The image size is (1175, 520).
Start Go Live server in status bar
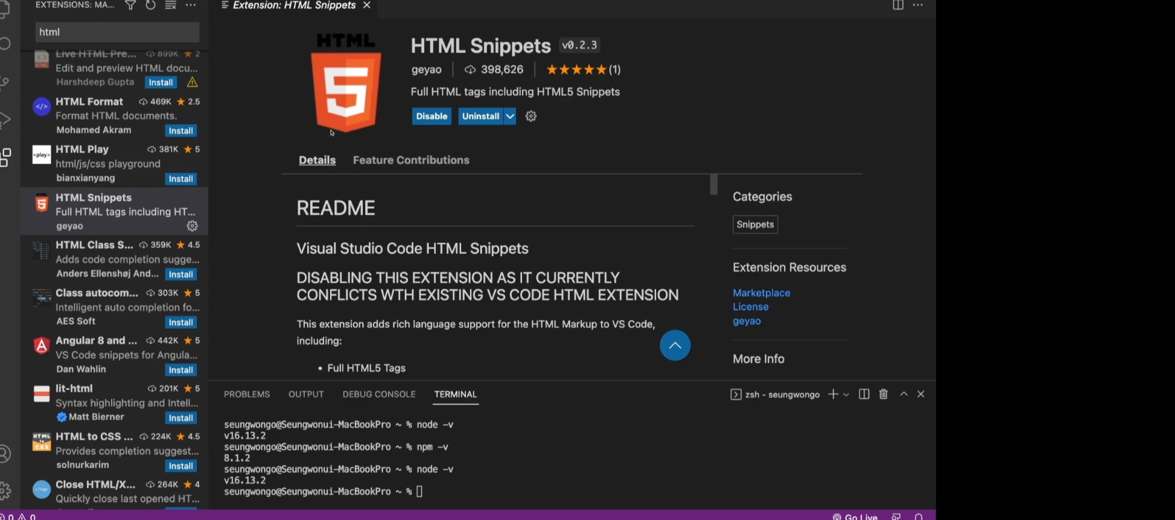[855, 516]
